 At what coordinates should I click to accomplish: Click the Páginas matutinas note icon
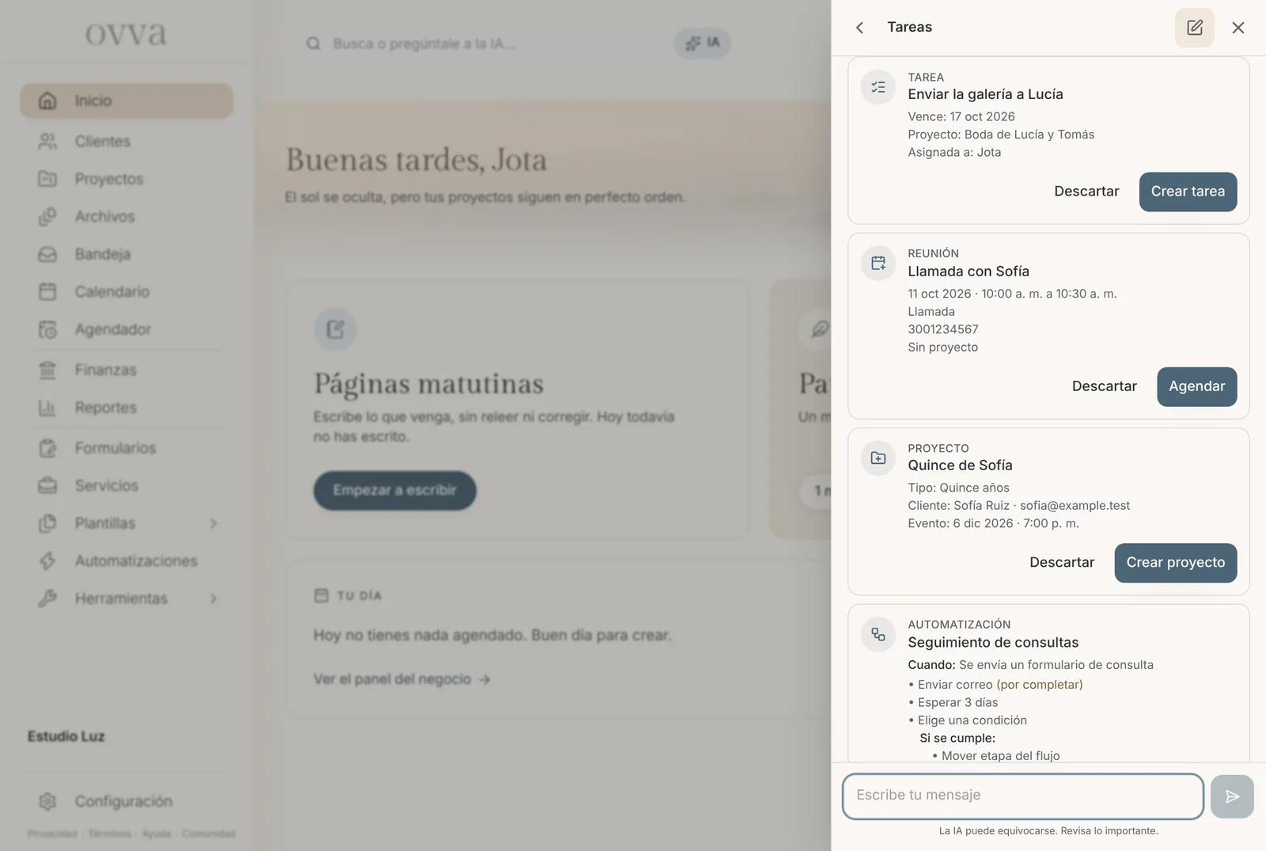(x=335, y=329)
